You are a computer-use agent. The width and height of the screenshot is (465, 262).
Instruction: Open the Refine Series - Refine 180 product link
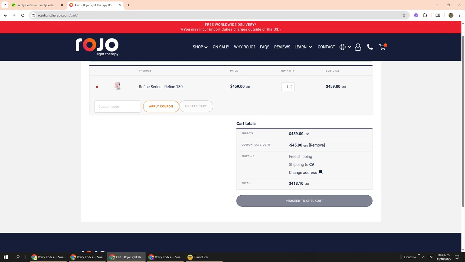point(161,87)
